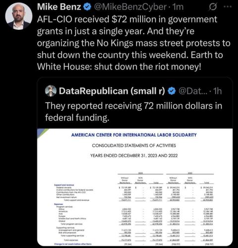Click the American Center for International Labor Solidarity heading
Image resolution: width=238 pixels, height=248 pixels.
point(134,135)
